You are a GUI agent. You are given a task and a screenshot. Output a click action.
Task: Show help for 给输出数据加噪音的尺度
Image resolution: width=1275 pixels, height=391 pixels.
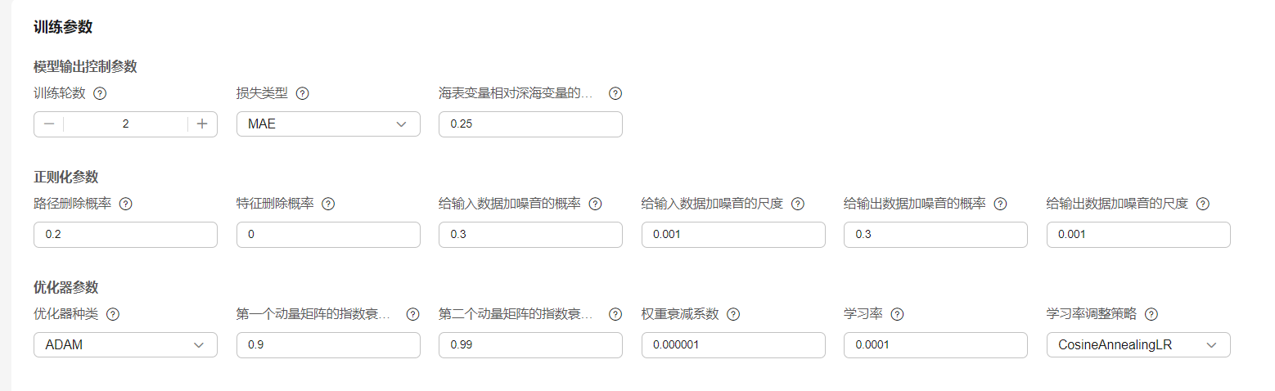coord(1202,204)
